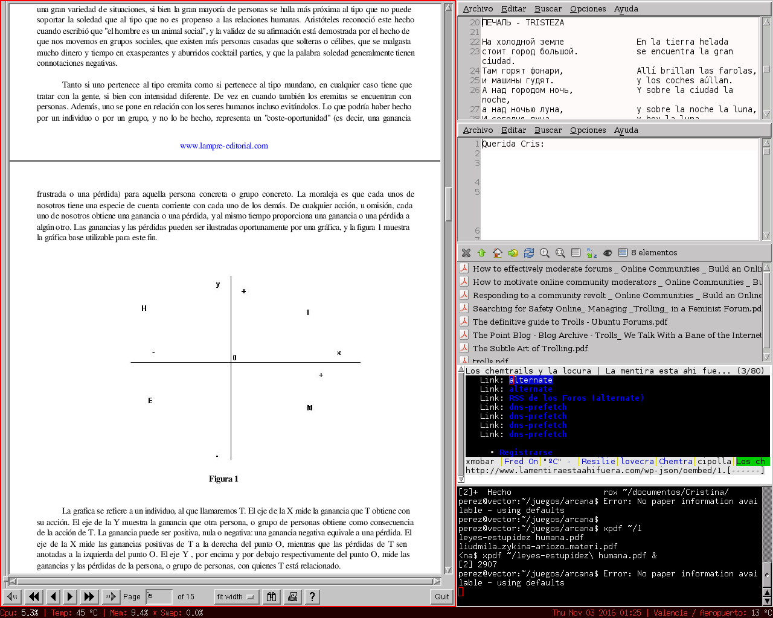Viewport: 773px width, 618px height.
Task: Close the file manager with X icon
Action: 466,253
